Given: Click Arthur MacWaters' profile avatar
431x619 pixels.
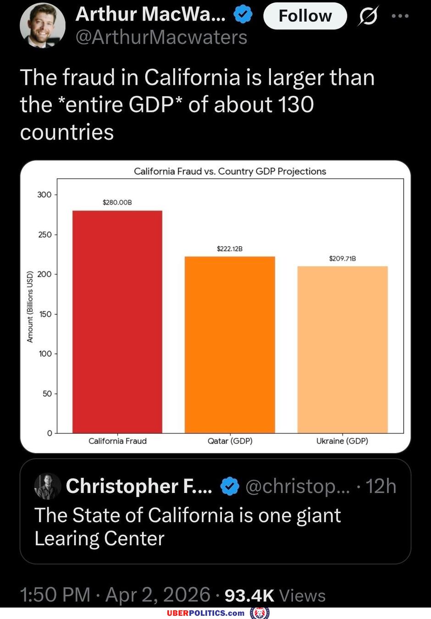Looking at the screenshot, I should pyautogui.click(x=43, y=25).
